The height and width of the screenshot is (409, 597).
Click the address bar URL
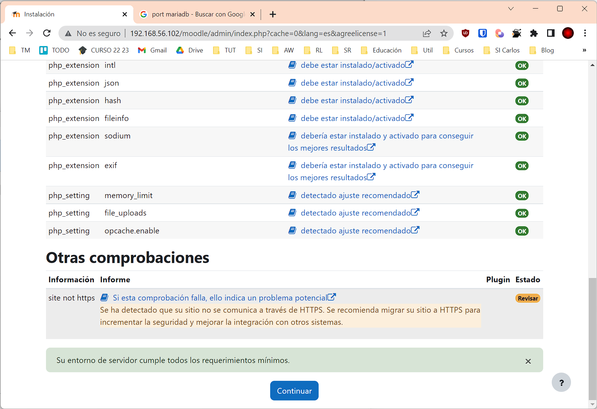click(x=258, y=34)
